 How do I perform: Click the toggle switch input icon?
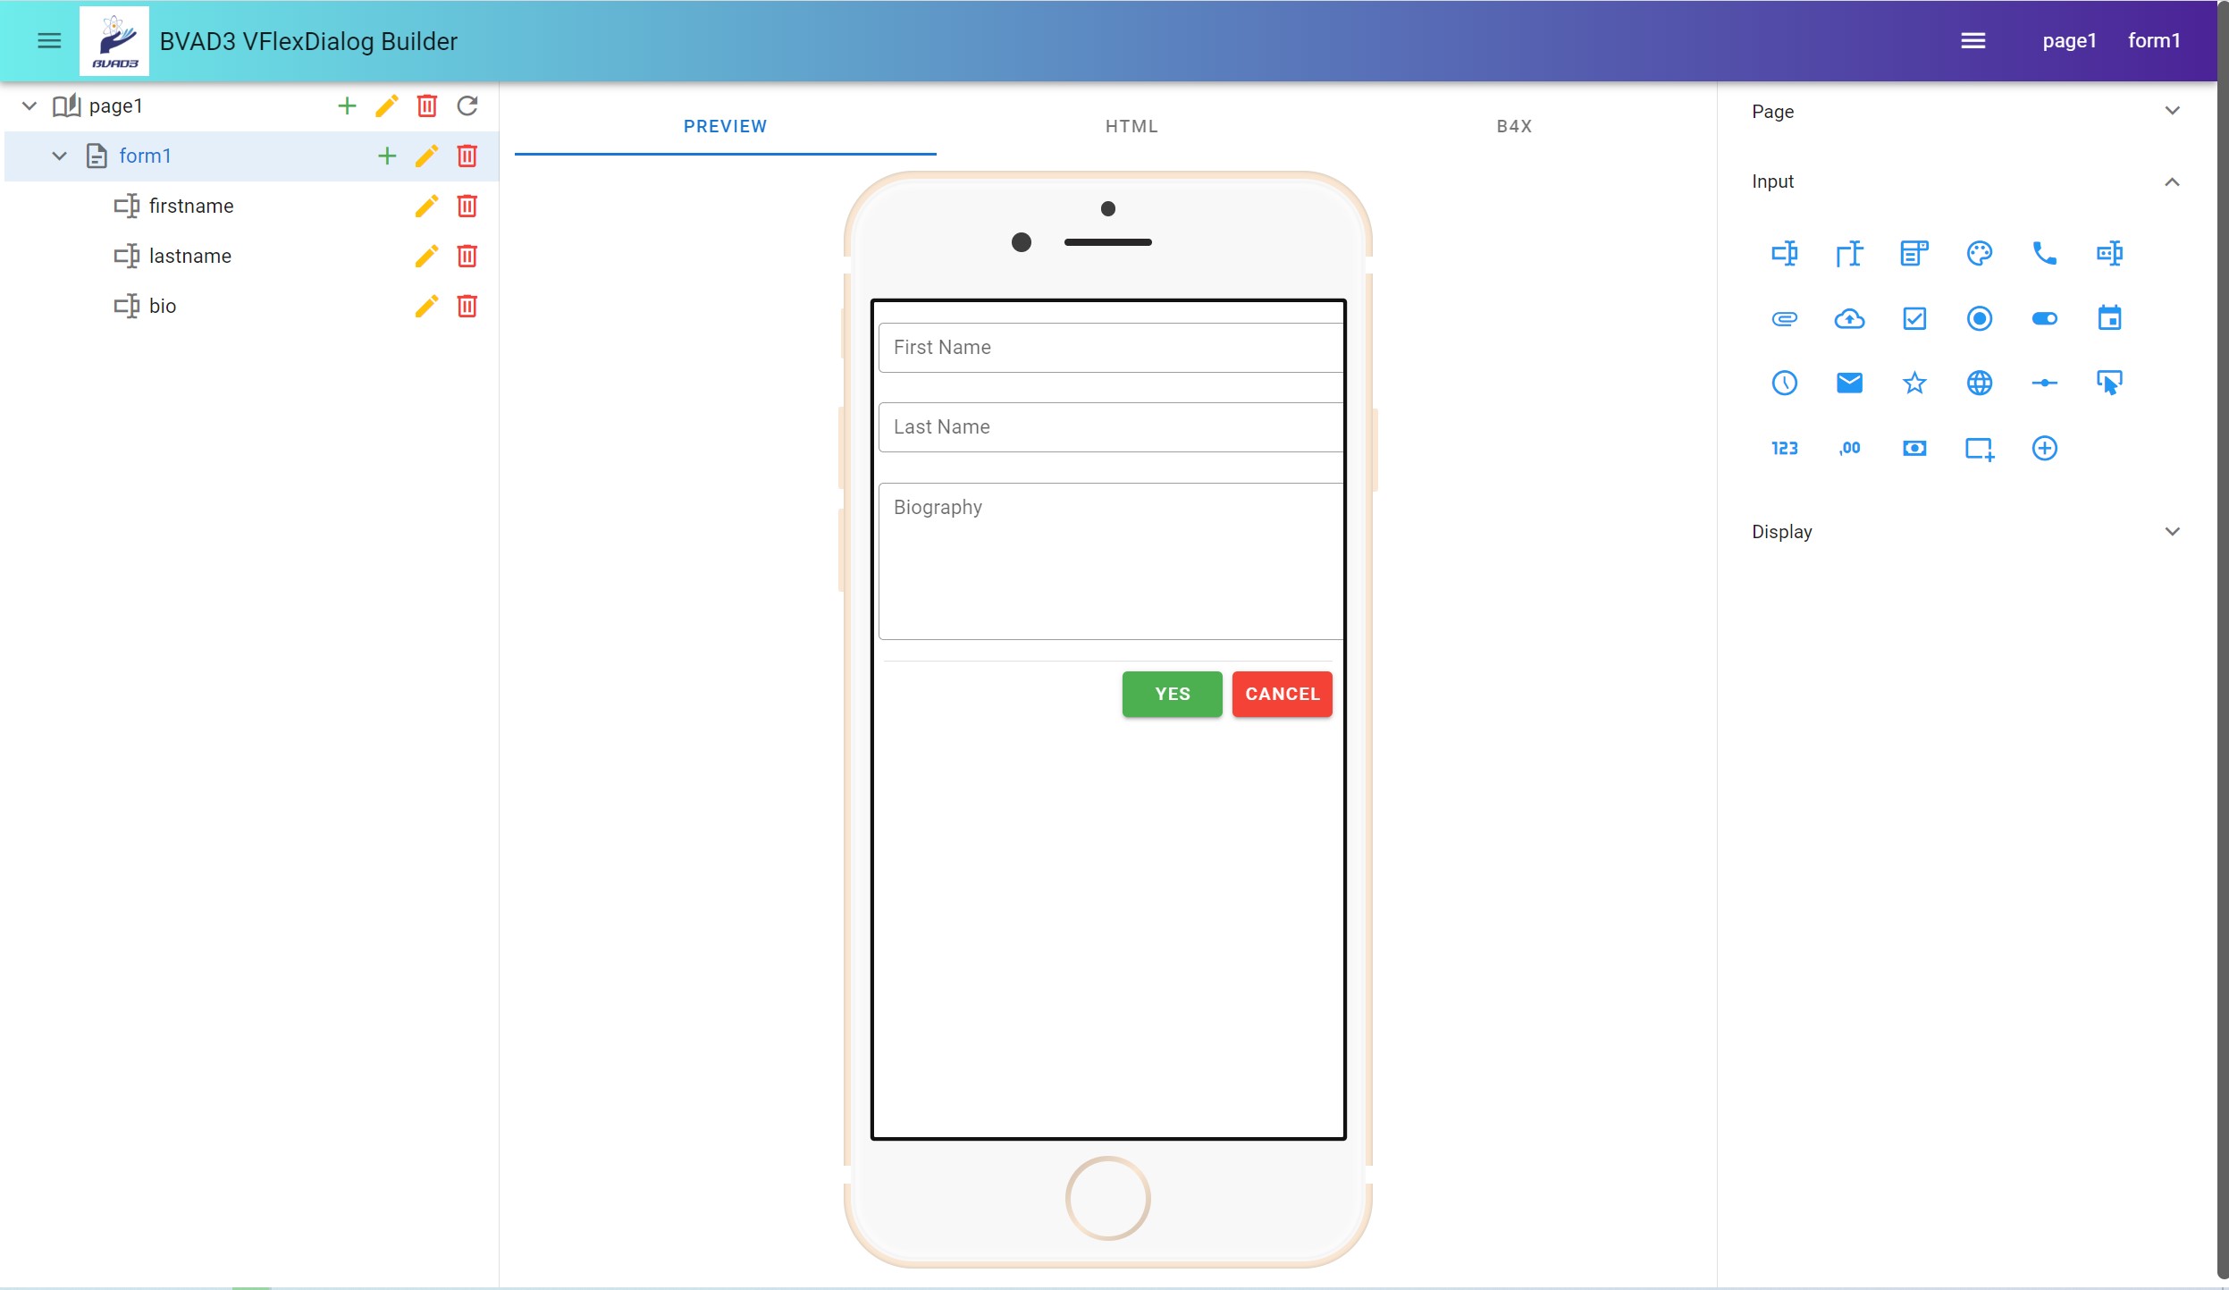[x=2047, y=318]
